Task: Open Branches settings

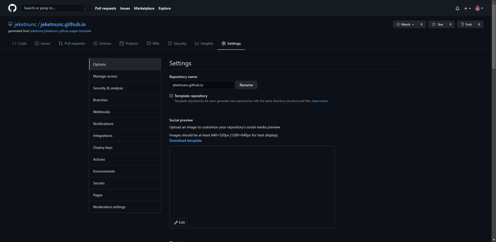Action: coord(125,100)
